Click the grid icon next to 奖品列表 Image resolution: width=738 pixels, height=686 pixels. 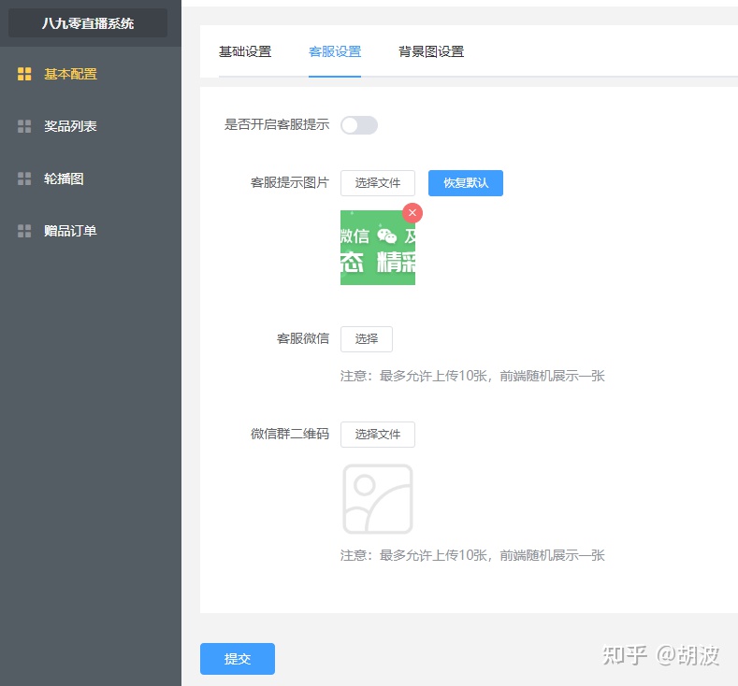click(x=24, y=126)
